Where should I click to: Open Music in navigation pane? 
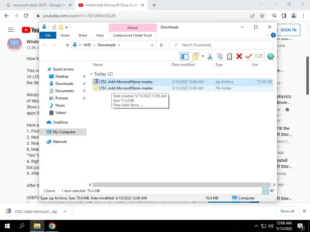coord(60,105)
